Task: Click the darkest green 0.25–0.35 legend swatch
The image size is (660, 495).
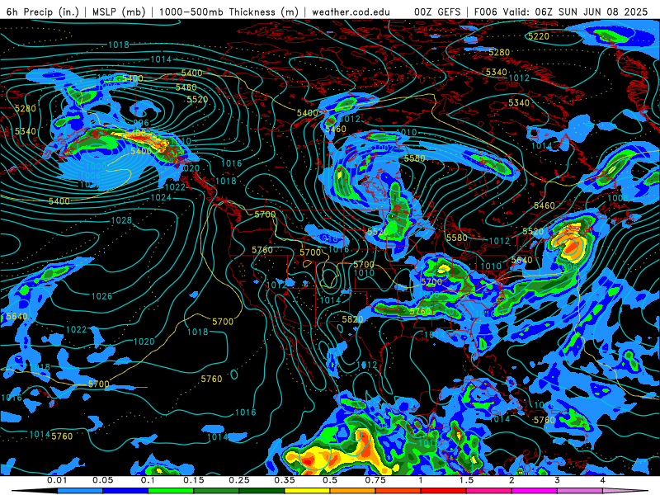Action: point(262,491)
